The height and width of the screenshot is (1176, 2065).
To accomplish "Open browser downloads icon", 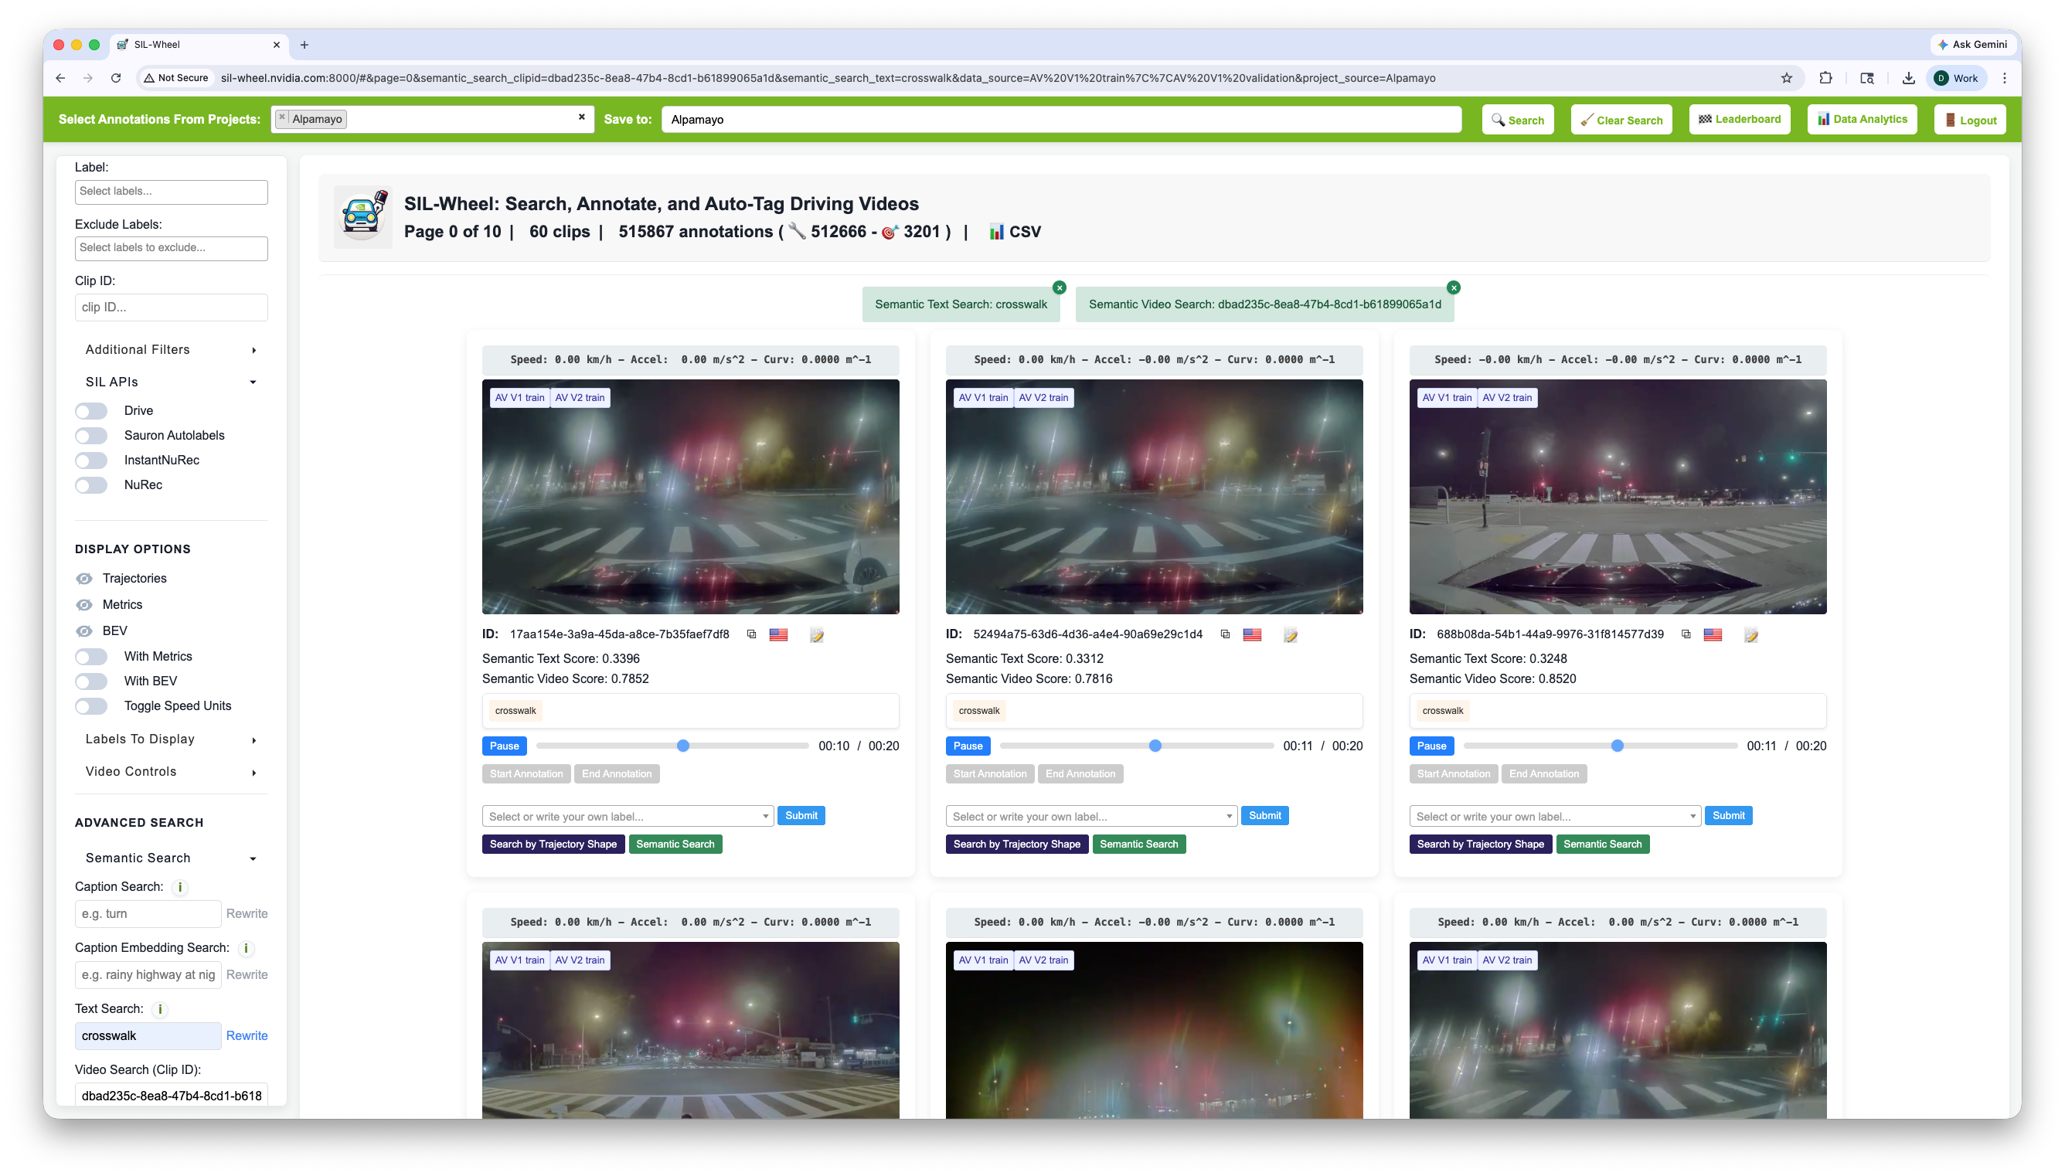I will coord(1907,78).
